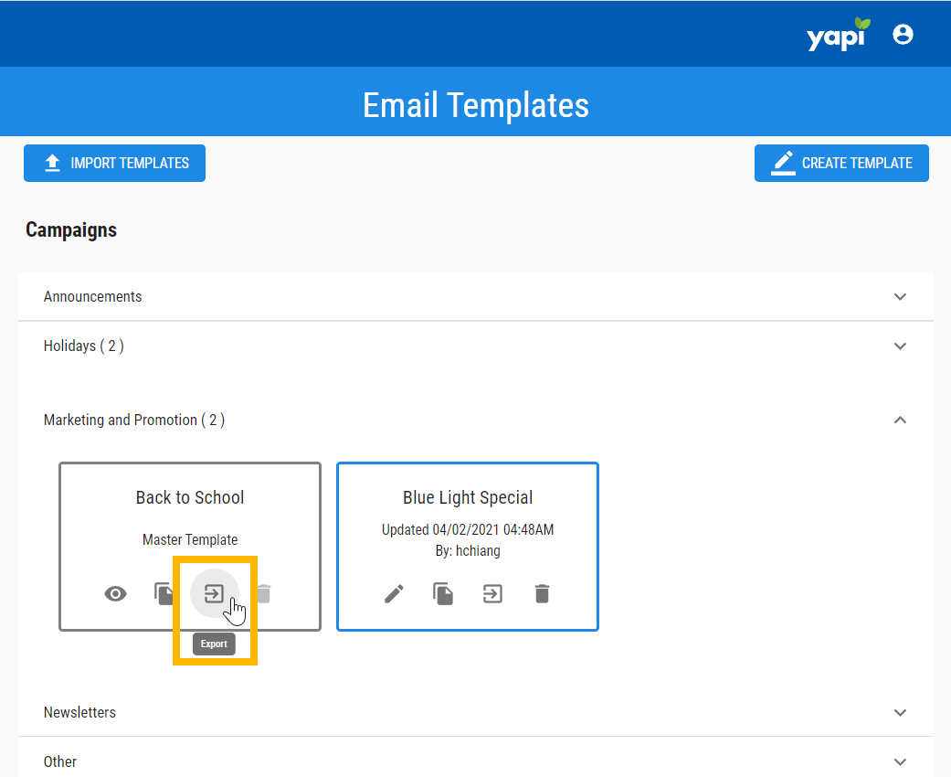951x777 pixels.
Task: Click the By: hchiang text
Action: pos(468,550)
